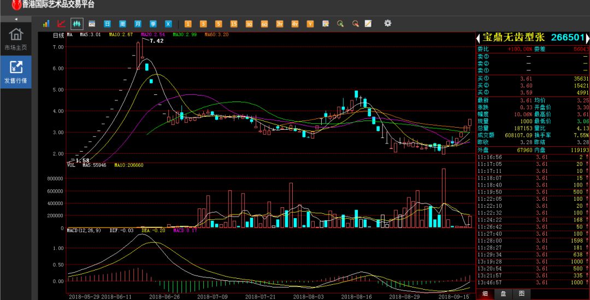Collapse the left sidebar with the arrow
The image size is (590, 300).
click(x=16, y=19)
